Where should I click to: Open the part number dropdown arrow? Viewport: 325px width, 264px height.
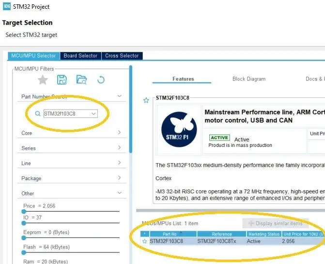click(x=93, y=113)
